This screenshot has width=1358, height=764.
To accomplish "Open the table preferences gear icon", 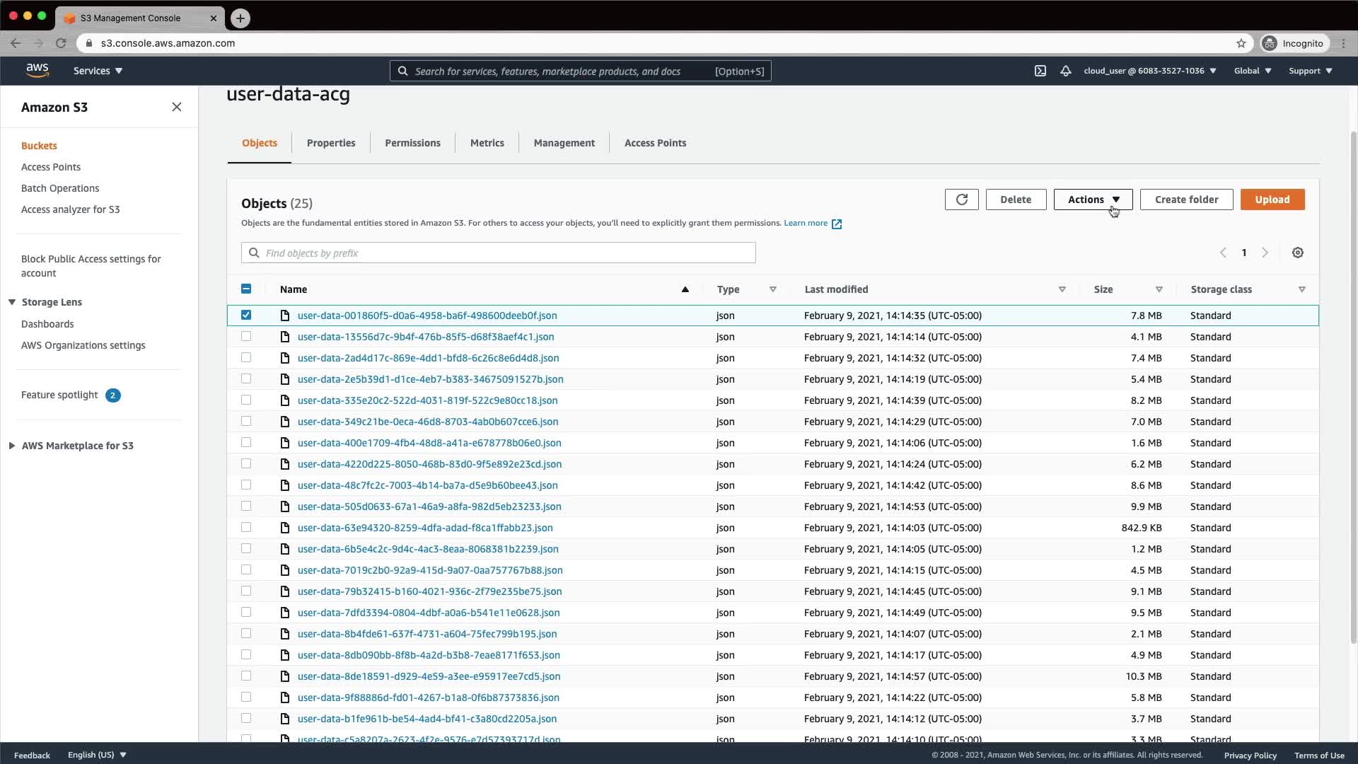I will click(1297, 253).
